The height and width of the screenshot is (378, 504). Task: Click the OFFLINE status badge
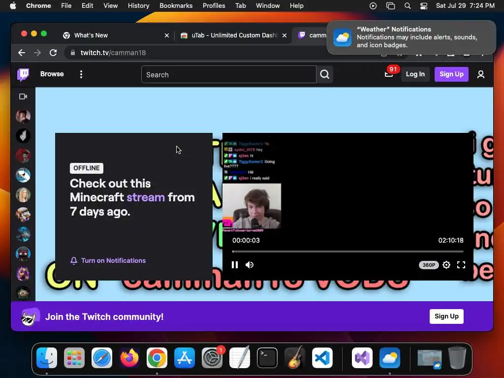point(87,168)
